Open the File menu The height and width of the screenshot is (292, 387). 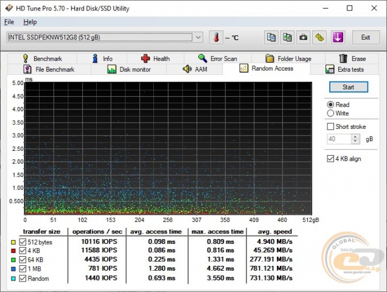click(x=9, y=22)
